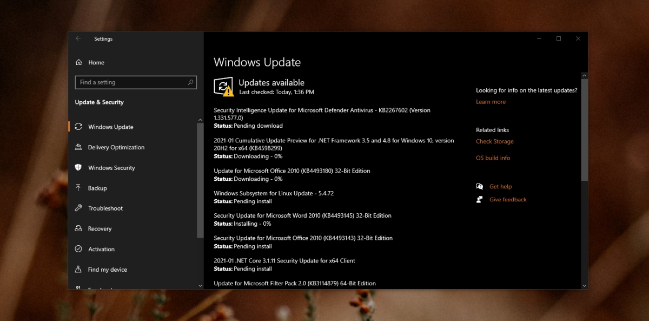Image resolution: width=649 pixels, height=321 pixels.
Task: Click the Windows Update sync icon in sidebar
Action: click(78, 127)
